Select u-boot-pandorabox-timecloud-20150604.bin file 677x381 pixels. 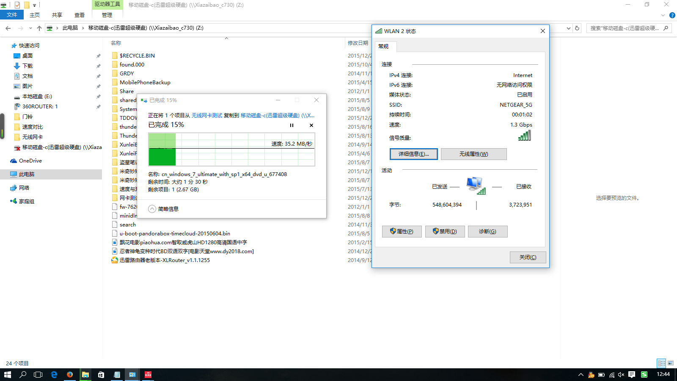pos(175,234)
